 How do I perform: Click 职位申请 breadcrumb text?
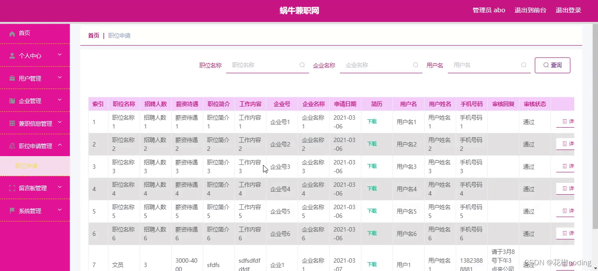pos(119,36)
